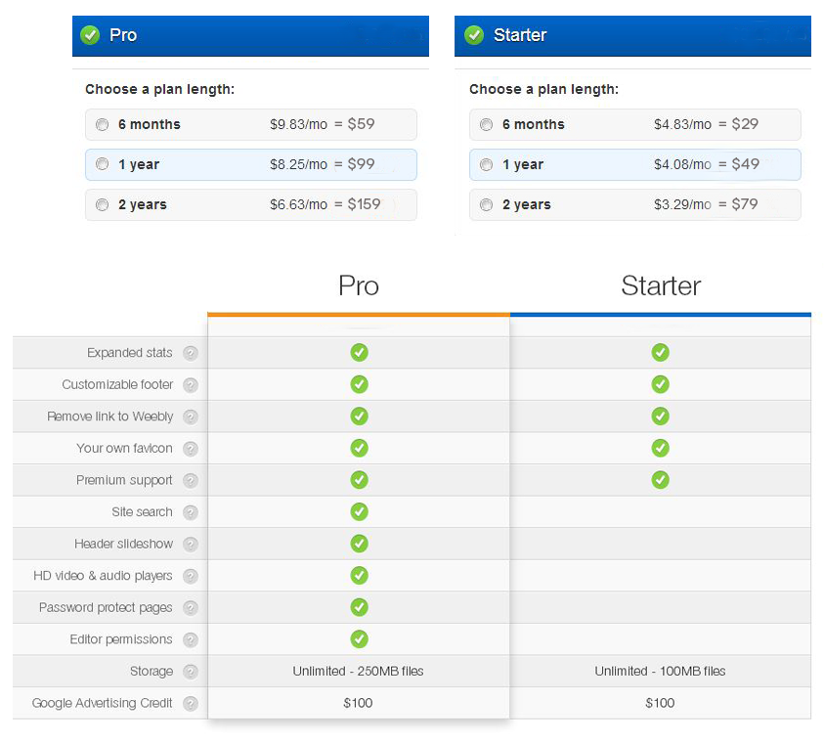Screen dimensions: 824x745
Task: Select the Pro 1 year radio button
Action: 102,164
